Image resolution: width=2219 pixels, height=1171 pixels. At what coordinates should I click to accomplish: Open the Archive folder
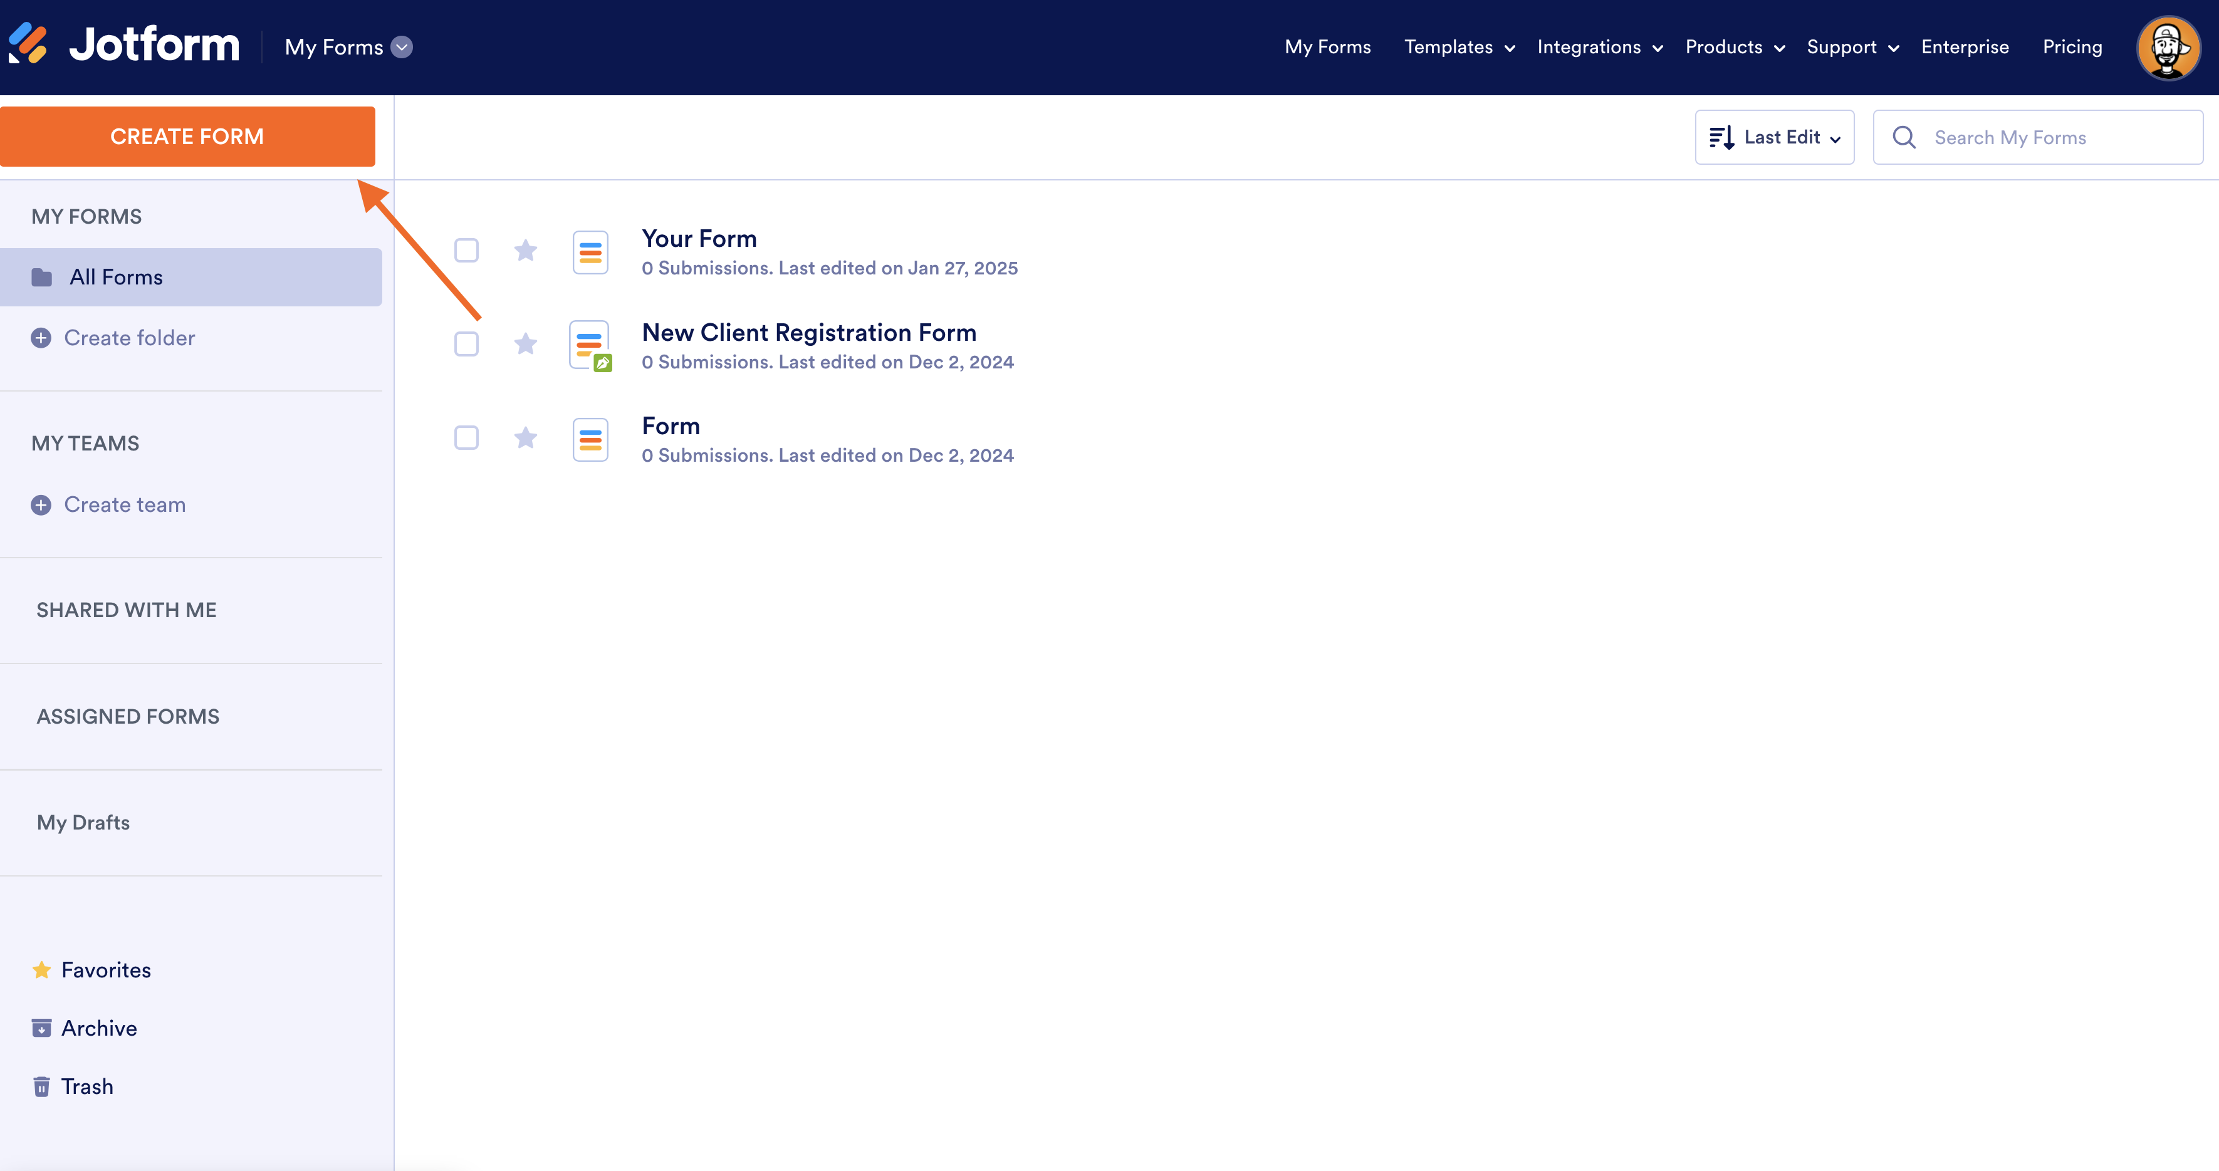pyautogui.click(x=98, y=1028)
